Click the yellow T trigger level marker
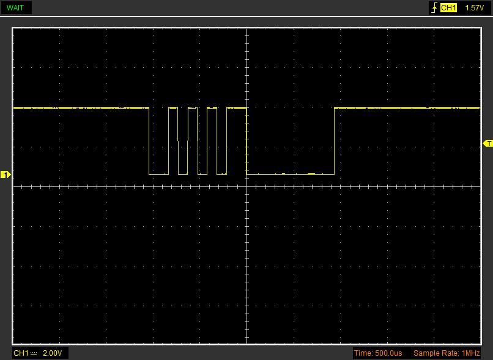493x360 pixels. [x=487, y=143]
